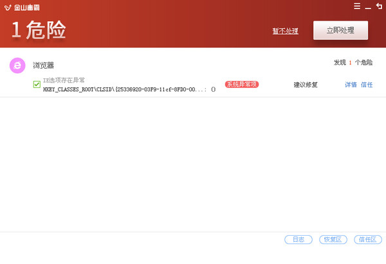Open 详情 for the detected item

pyautogui.click(x=351, y=85)
